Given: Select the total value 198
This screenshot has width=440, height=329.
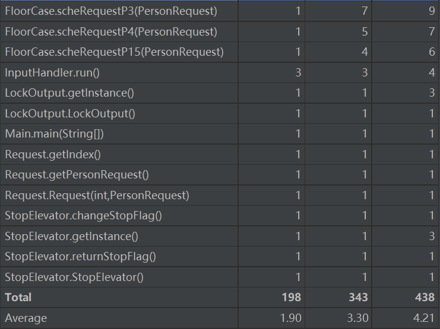Looking at the screenshot, I should tap(292, 297).
